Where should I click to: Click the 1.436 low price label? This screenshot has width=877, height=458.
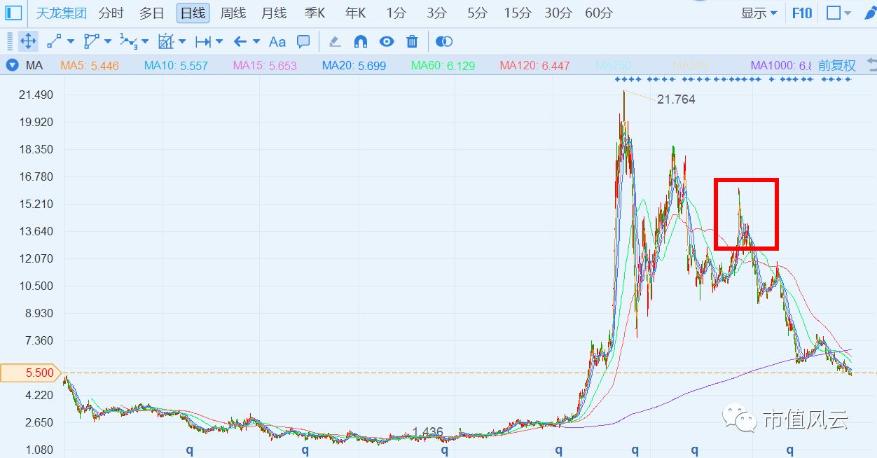[428, 432]
